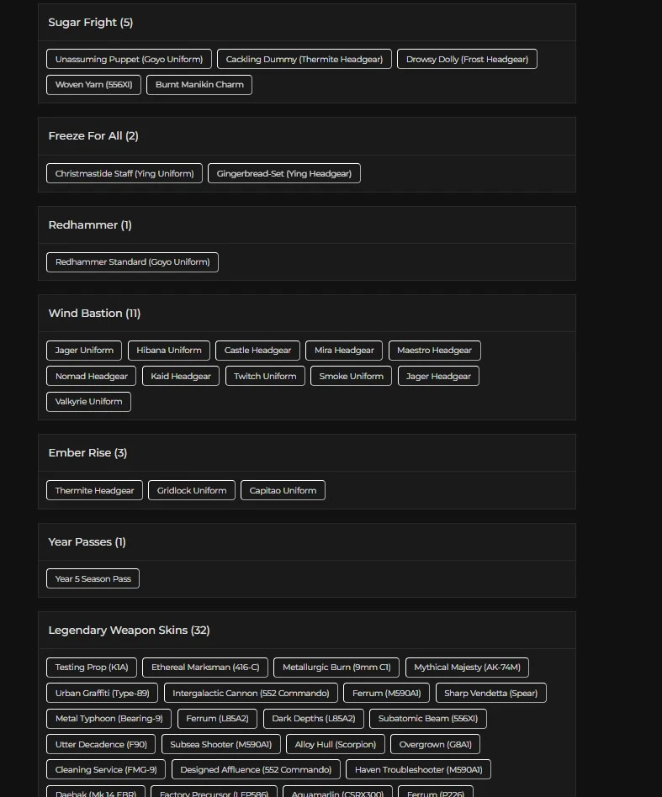Viewport: 662px width, 797px height.
Task: Click Christmastide Staff (Ying Uniform) tag
Action: (x=124, y=173)
